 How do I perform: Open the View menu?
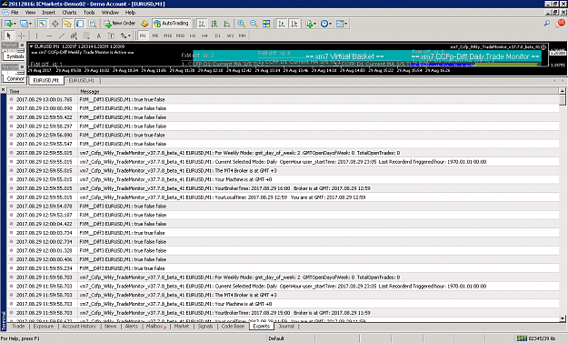(x=30, y=13)
